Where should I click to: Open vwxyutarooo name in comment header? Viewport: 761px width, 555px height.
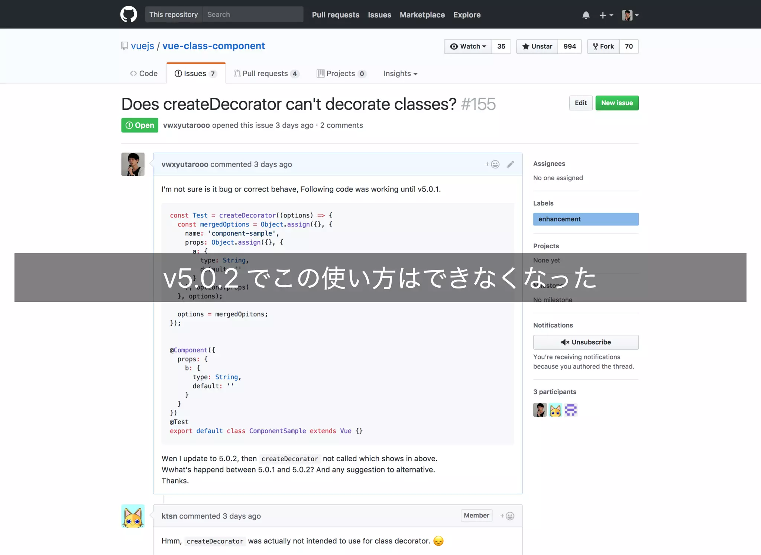(x=185, y=164)
